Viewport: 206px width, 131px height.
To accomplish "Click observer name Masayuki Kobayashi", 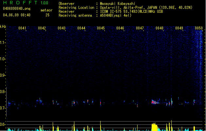I will point(118,4).
